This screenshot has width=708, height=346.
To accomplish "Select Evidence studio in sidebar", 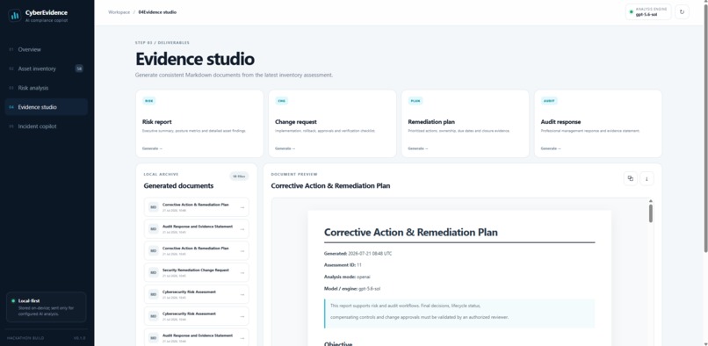I will tap(46, 107).
